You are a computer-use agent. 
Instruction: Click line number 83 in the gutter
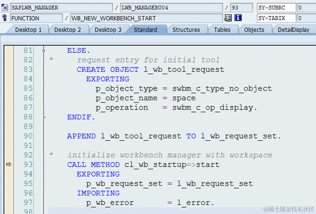[28, 70]
